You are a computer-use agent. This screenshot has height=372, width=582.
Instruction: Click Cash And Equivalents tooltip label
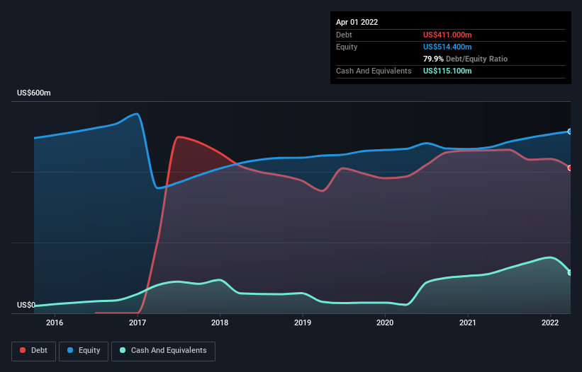[374, 71]
